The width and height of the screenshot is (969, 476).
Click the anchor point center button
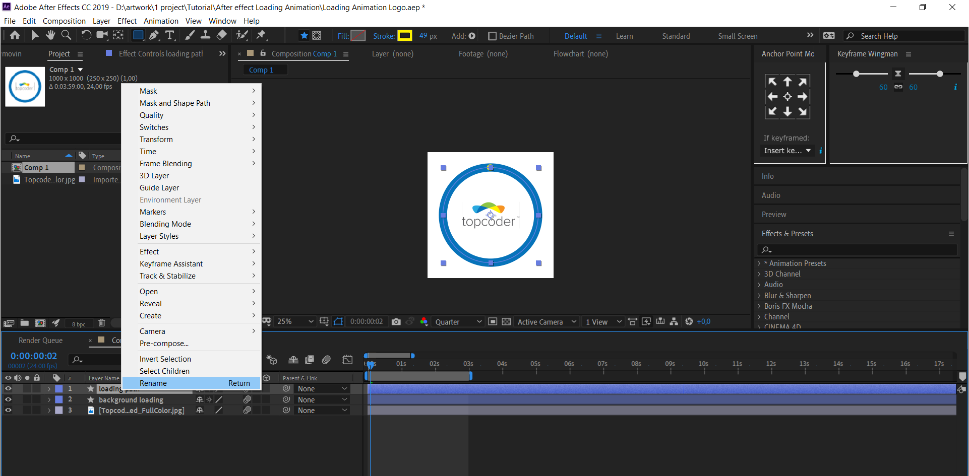pos(788,97)
